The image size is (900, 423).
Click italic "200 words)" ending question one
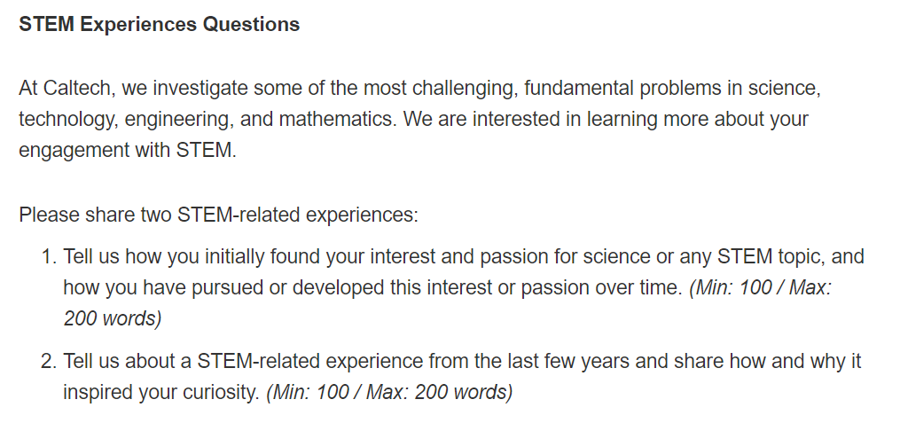pyautogui.click(x=112, y=319)
